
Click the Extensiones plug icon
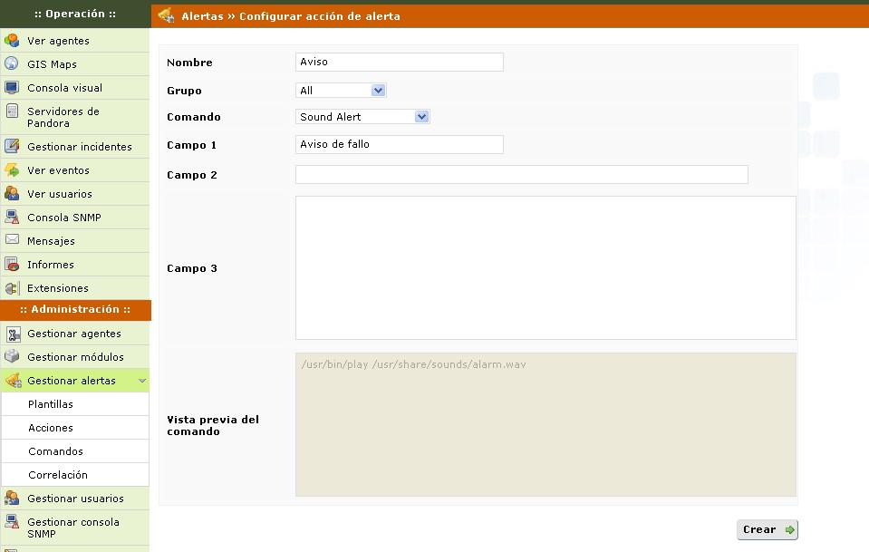12,288
